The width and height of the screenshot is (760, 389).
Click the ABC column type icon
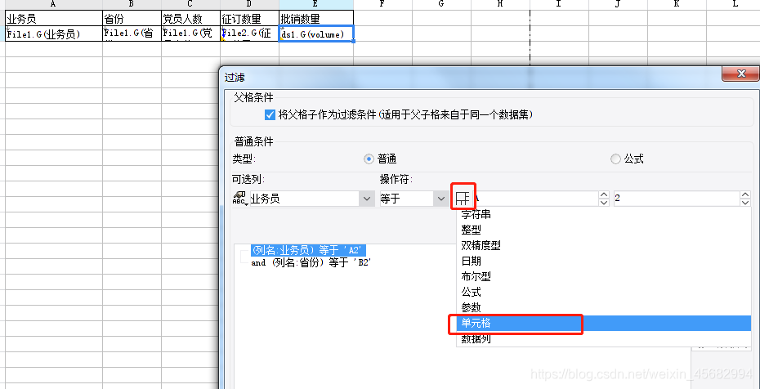[x=240, y=198]
